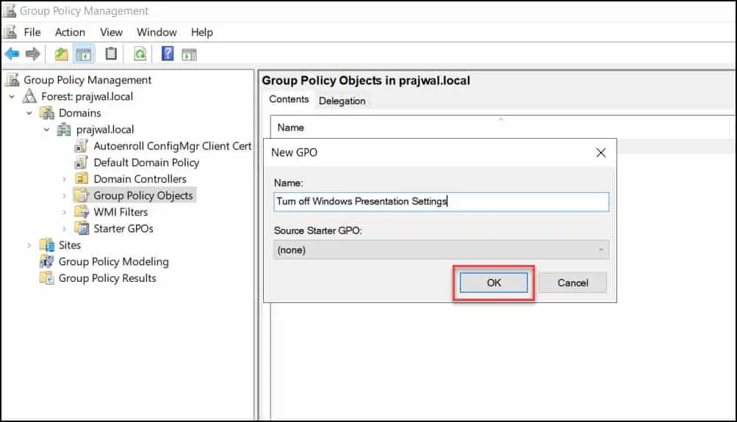Click the WMI Filters folder icon
737x422 pixels.
(82, 211)
